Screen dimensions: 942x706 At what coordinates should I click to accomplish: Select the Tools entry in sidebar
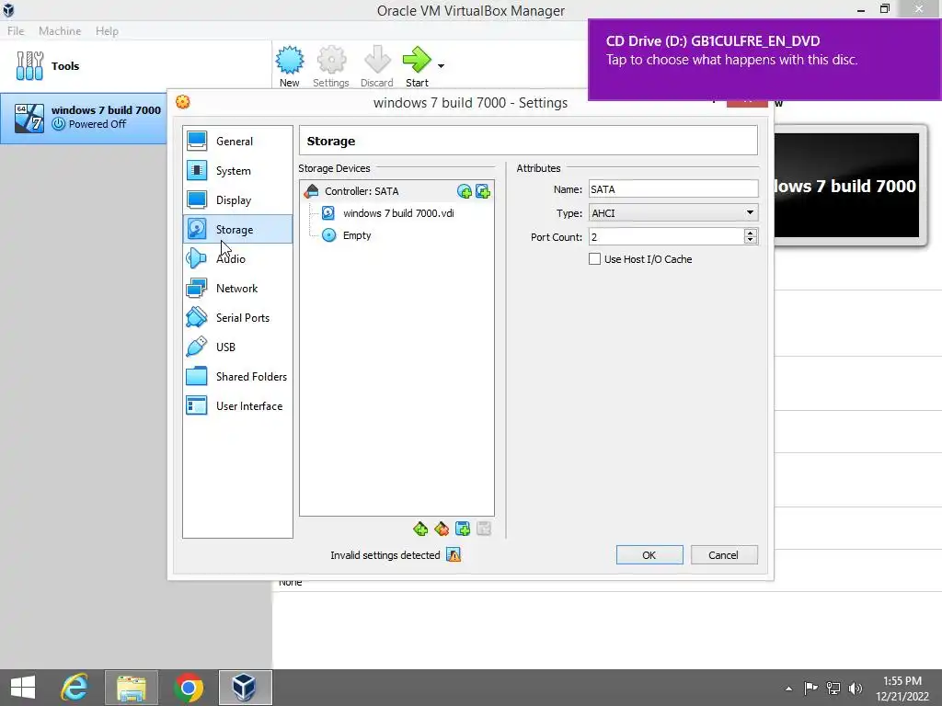click(136, 66)
